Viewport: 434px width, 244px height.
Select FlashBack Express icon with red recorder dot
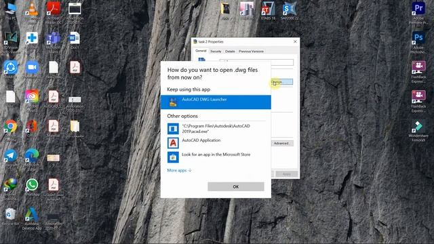(418, 101)
